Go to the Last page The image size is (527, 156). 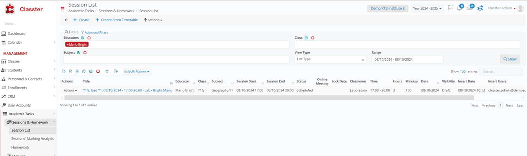[520, 106]
